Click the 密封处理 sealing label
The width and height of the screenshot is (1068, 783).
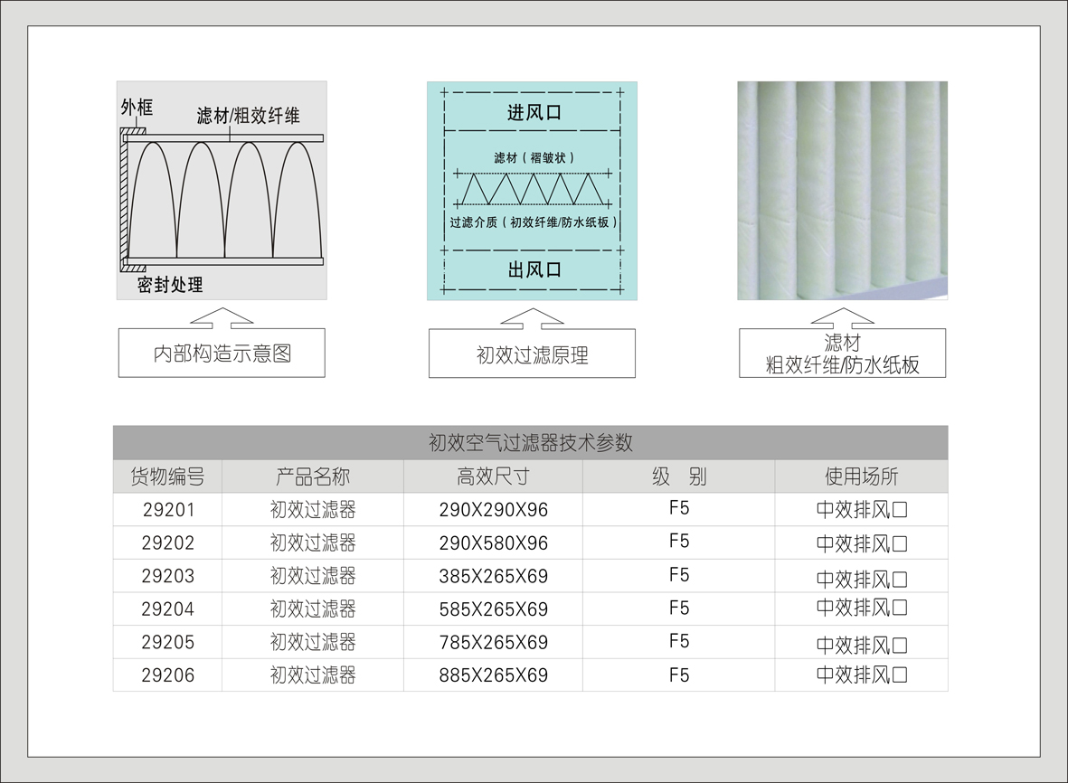coord(168,283)
